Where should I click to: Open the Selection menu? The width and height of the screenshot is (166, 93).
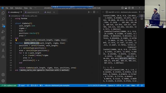pos(18,8)
